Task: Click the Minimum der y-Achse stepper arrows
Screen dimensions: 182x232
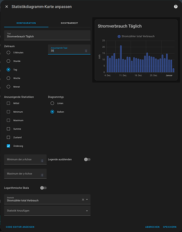Action: (x=42, y=161)
